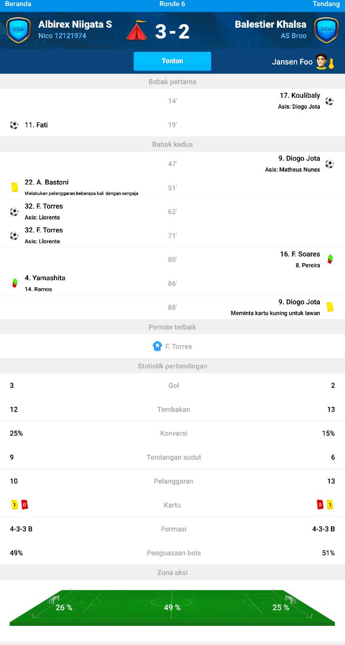Image resolution: width=345 pixels, height=645 pixels.
Task: Click yellow card icon beside Diogo Jota
Action: 330,307
